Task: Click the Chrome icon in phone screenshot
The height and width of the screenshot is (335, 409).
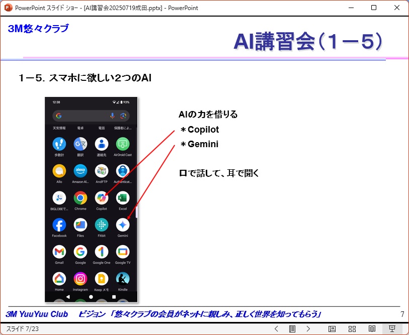Action: click(x=80, y=198)
